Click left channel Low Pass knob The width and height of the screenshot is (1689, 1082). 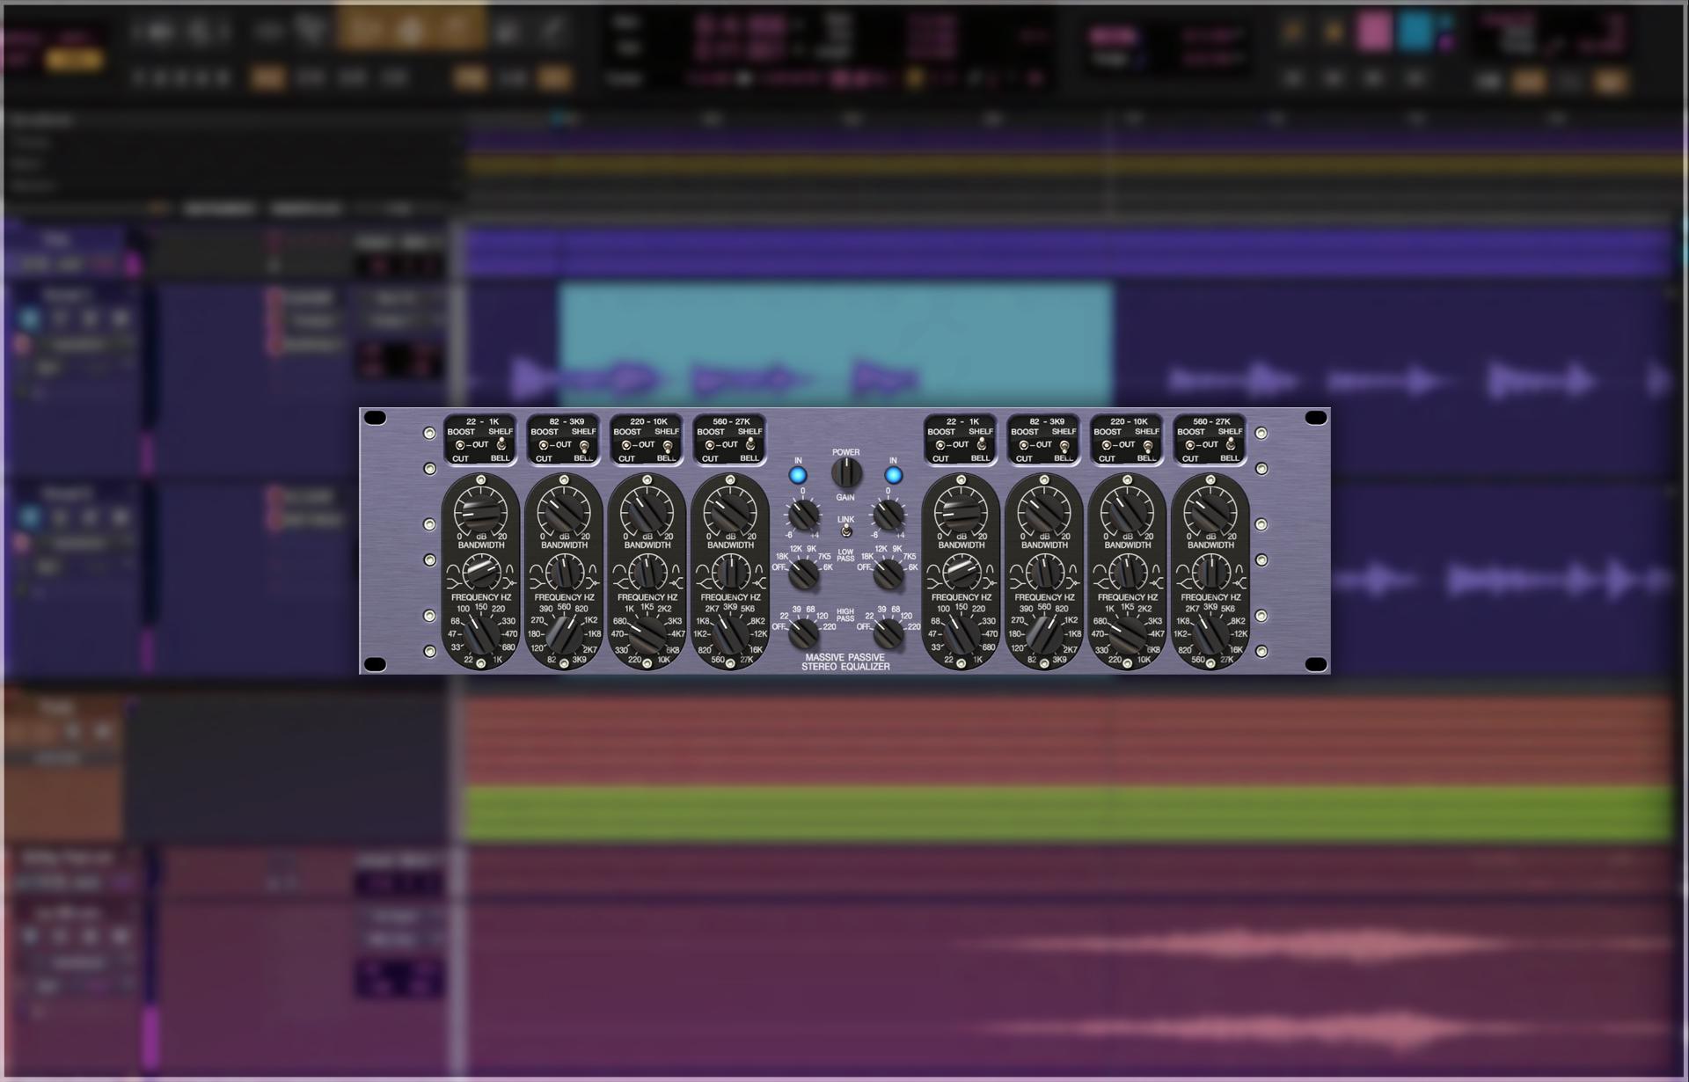(x=803, y=574)
